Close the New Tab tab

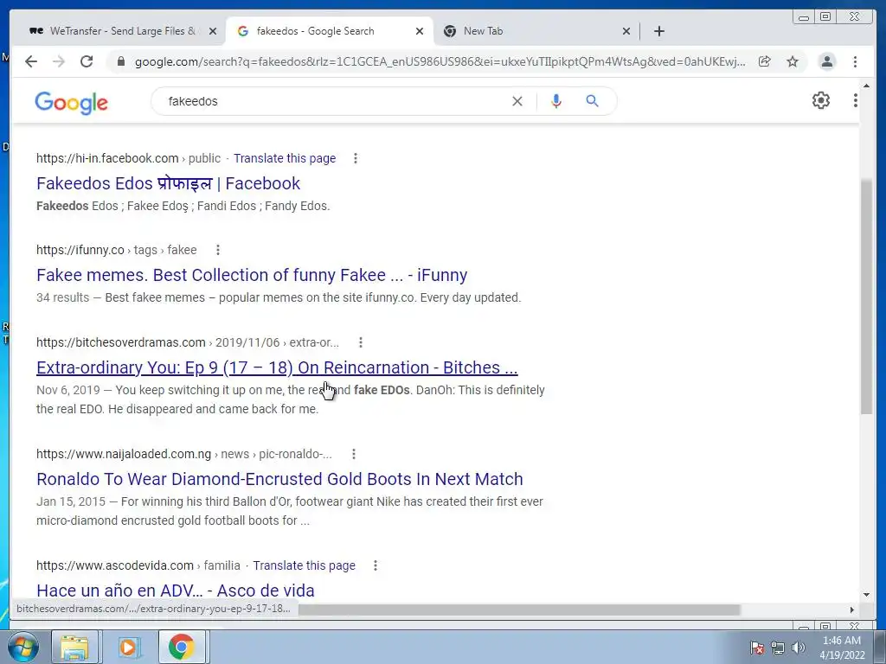[x=626, y=31]
